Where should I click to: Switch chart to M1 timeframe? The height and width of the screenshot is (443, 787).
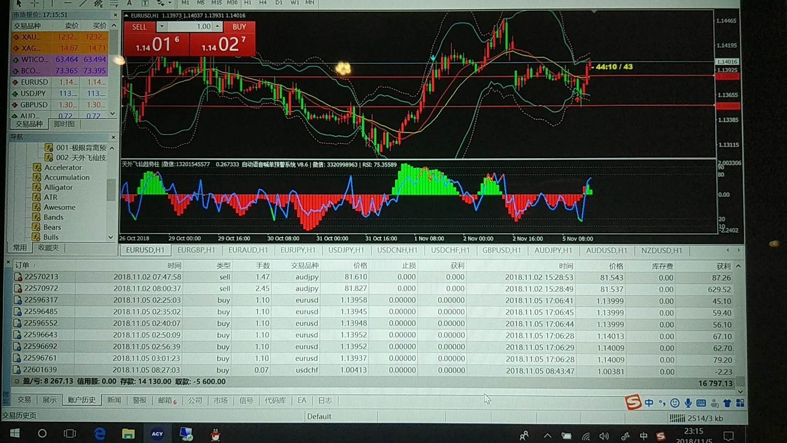pos(185,3)
